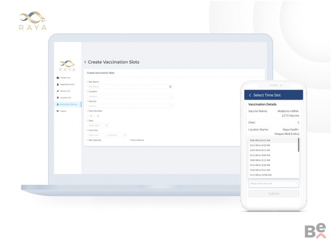Click the Behance 'Be' logo
This screenshot has height=248, width=332.
pos(315,231)
